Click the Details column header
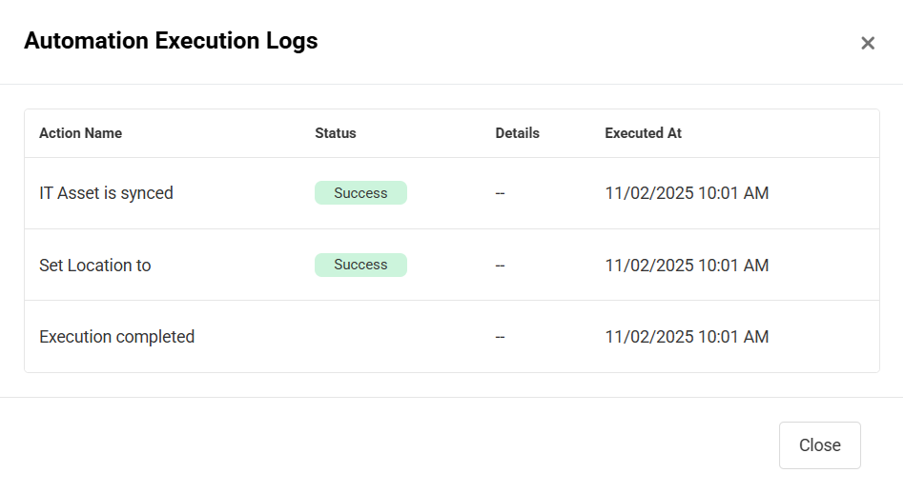Screen dimensions: 903x493 [x=517, y=133]
